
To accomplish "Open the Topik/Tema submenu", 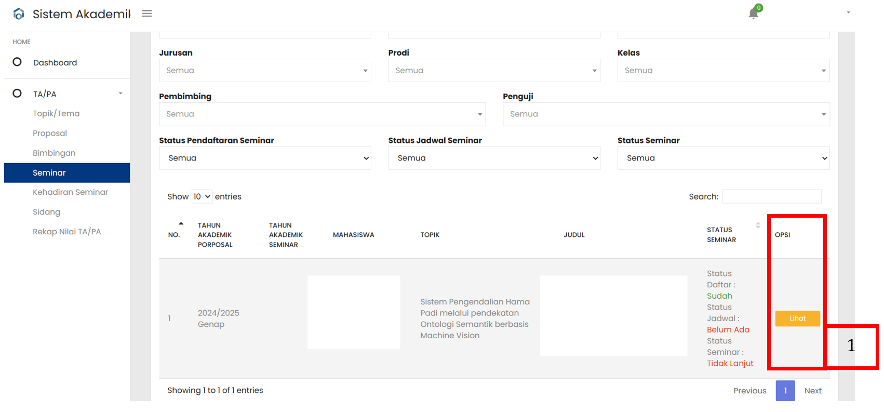I will [x=56, y=113].
